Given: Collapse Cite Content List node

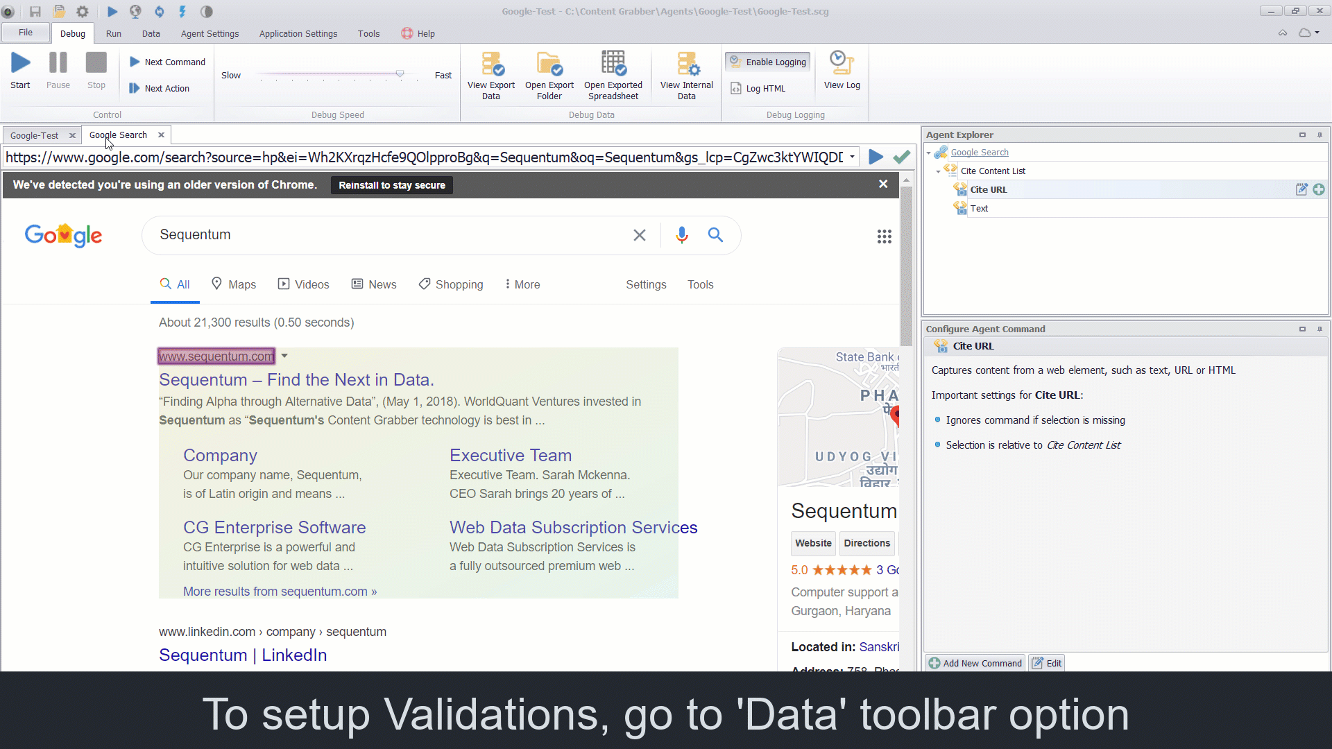Looking at the screenshot, I should [939, 171].
